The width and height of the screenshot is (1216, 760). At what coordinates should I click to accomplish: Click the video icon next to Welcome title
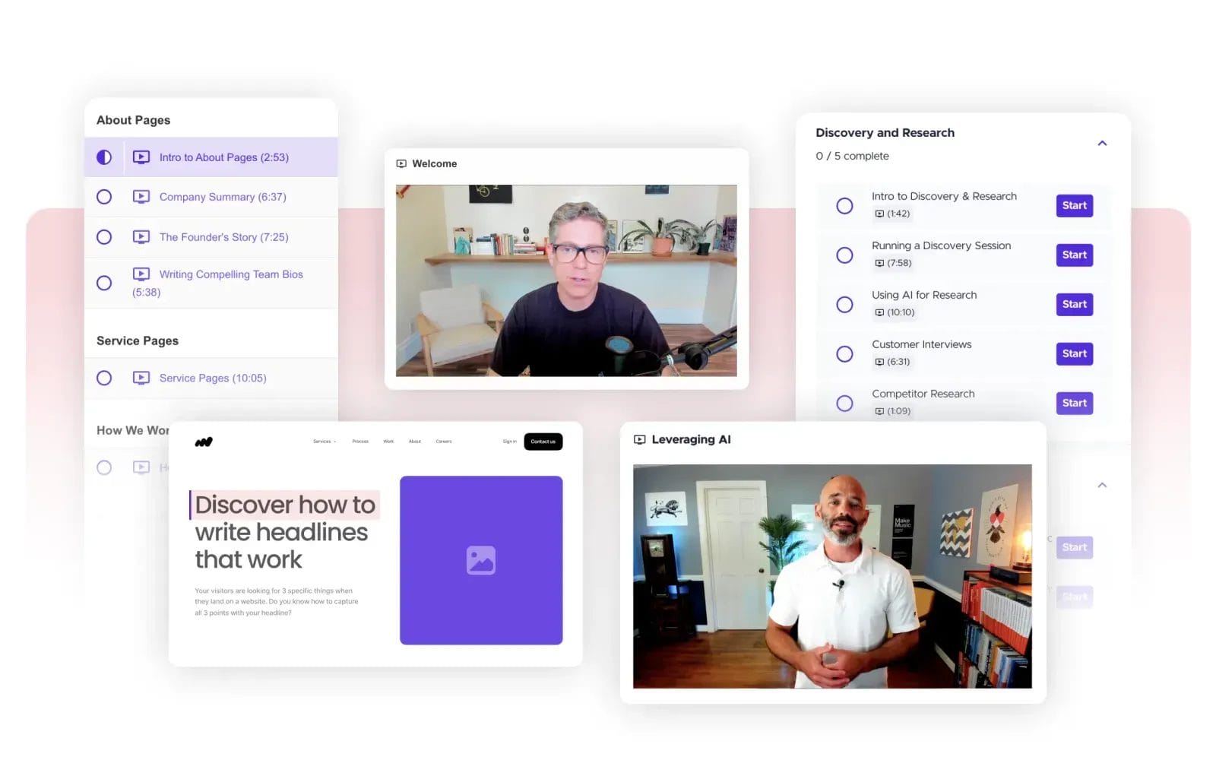point(401,164)
